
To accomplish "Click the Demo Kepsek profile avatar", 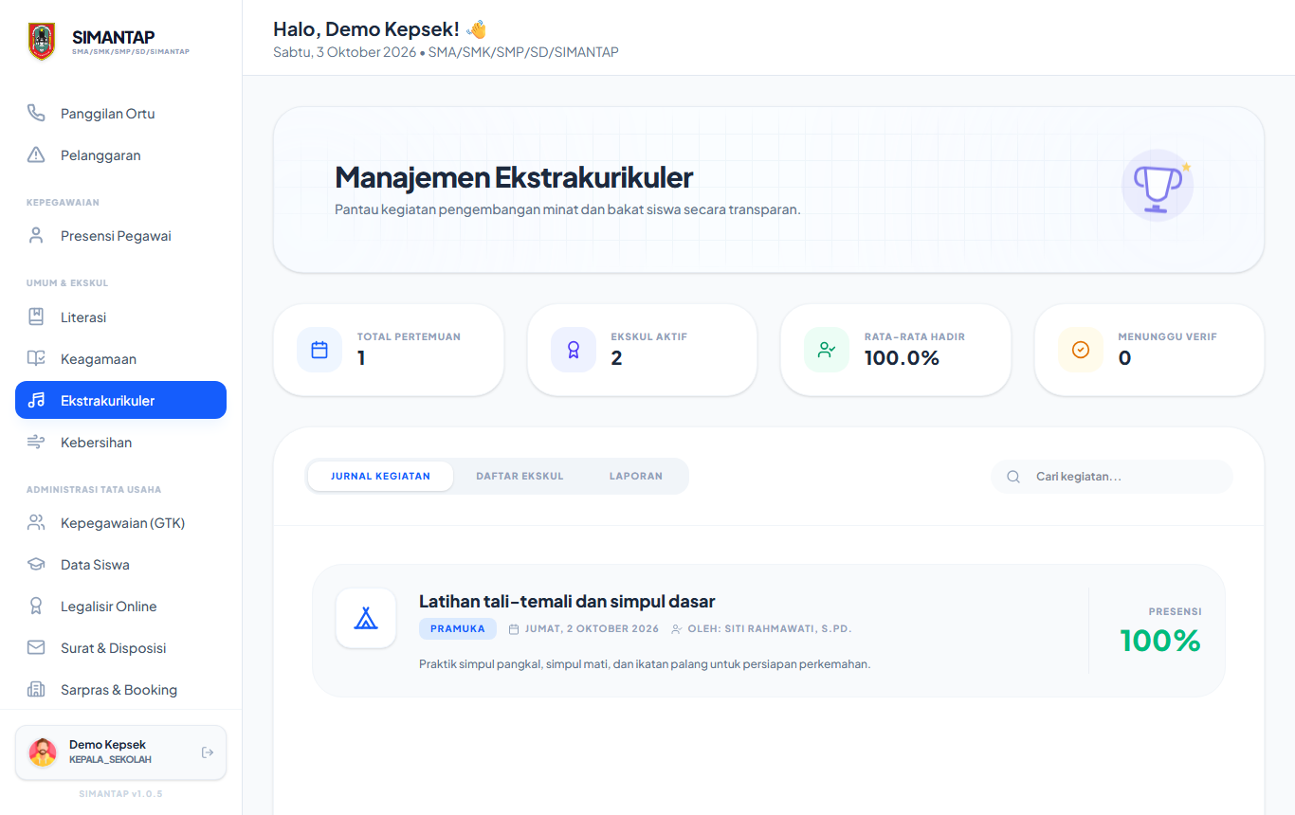I will (x=43, y=752).
